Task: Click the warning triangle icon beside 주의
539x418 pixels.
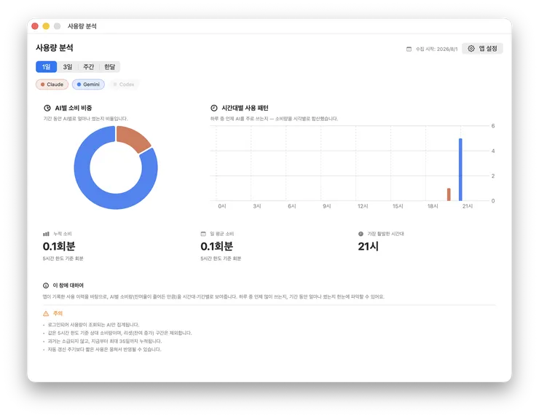Action: click(46, 313)
